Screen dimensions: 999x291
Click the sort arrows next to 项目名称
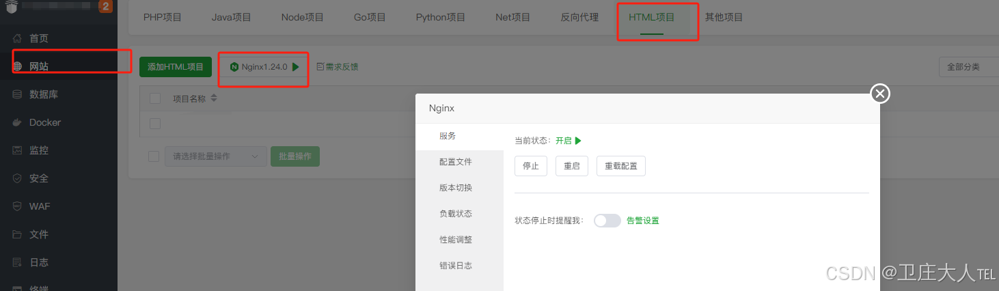pyautogui.click(x=214, y=98)
